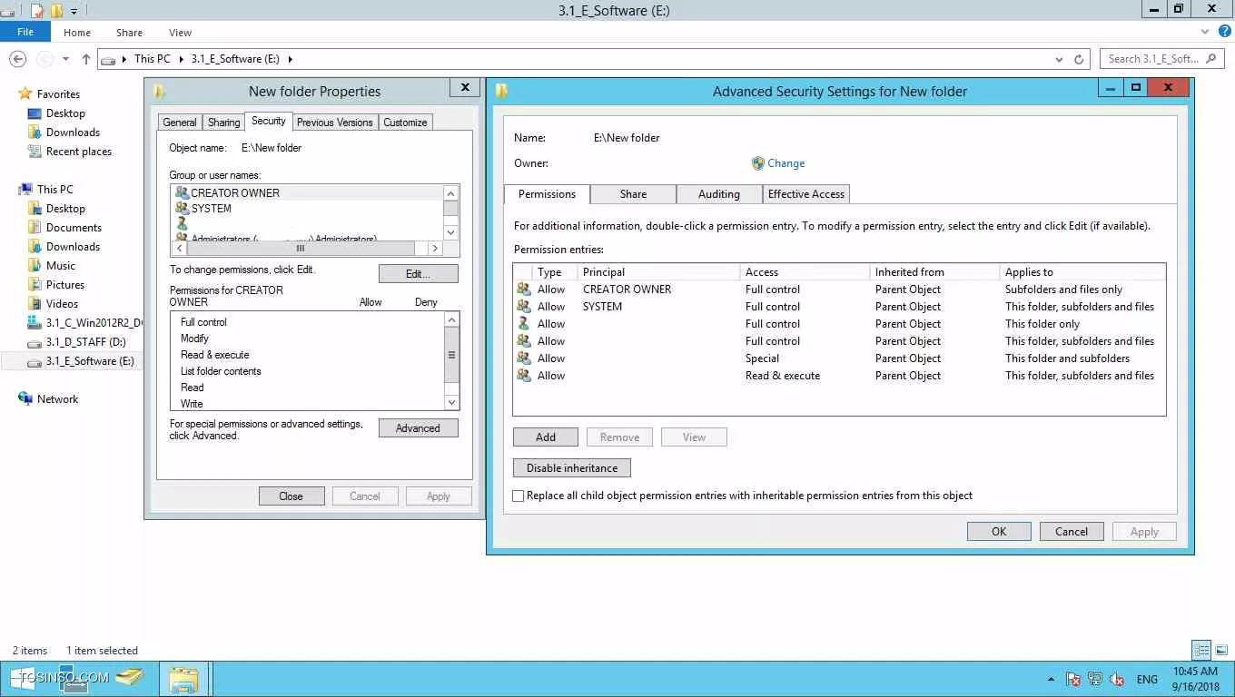Click the network tray icon
The width and height of the screenshot is (1235, 697).
(1095, 679)
